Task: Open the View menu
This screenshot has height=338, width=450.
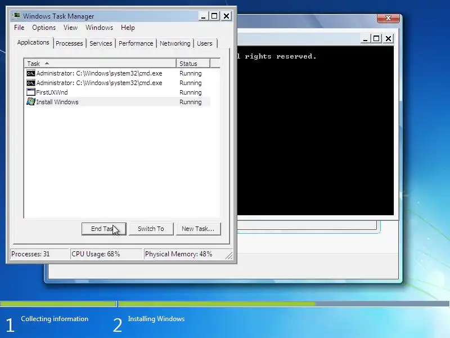Action: pos(71,28)
